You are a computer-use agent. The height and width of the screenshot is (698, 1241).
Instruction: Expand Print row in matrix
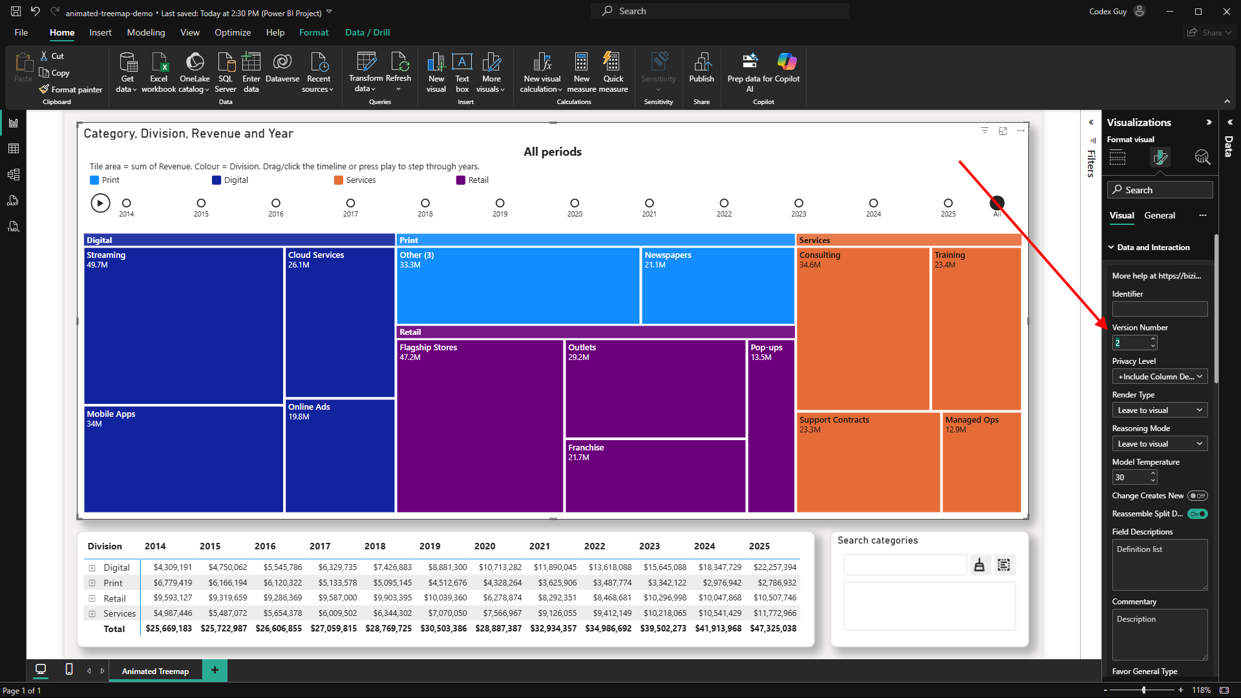92,583
